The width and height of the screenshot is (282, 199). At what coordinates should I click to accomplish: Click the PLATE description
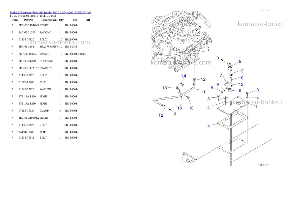44,118
